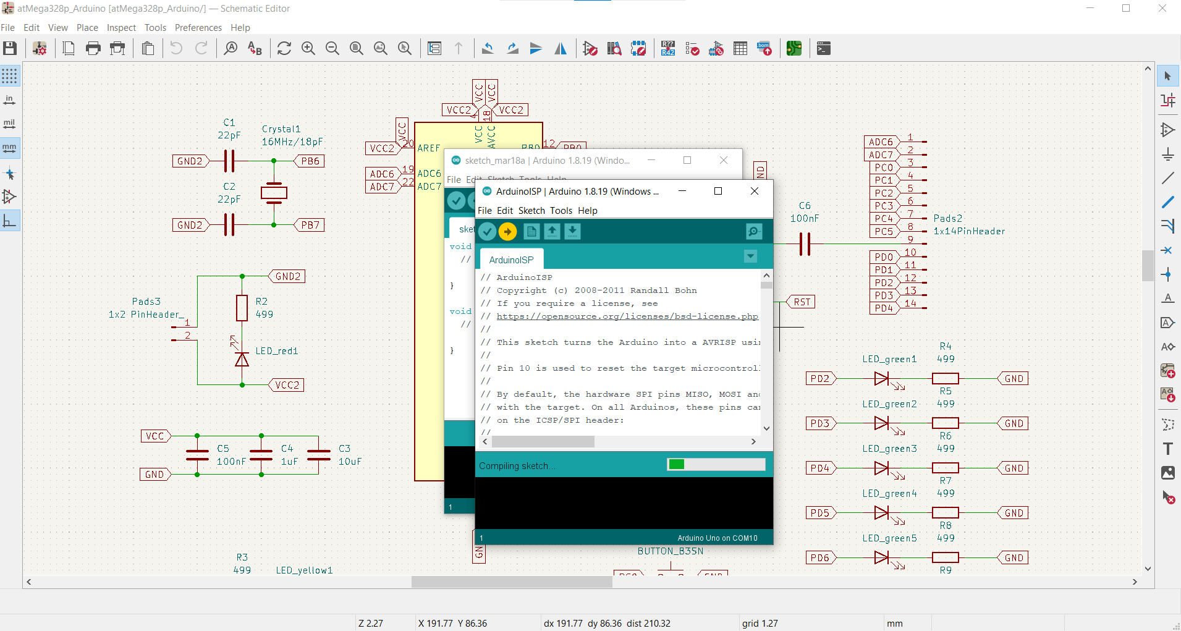The height and width of the screenshot is (631, 1181).
Task: Zoom out of the schematic
Action: 332,48
